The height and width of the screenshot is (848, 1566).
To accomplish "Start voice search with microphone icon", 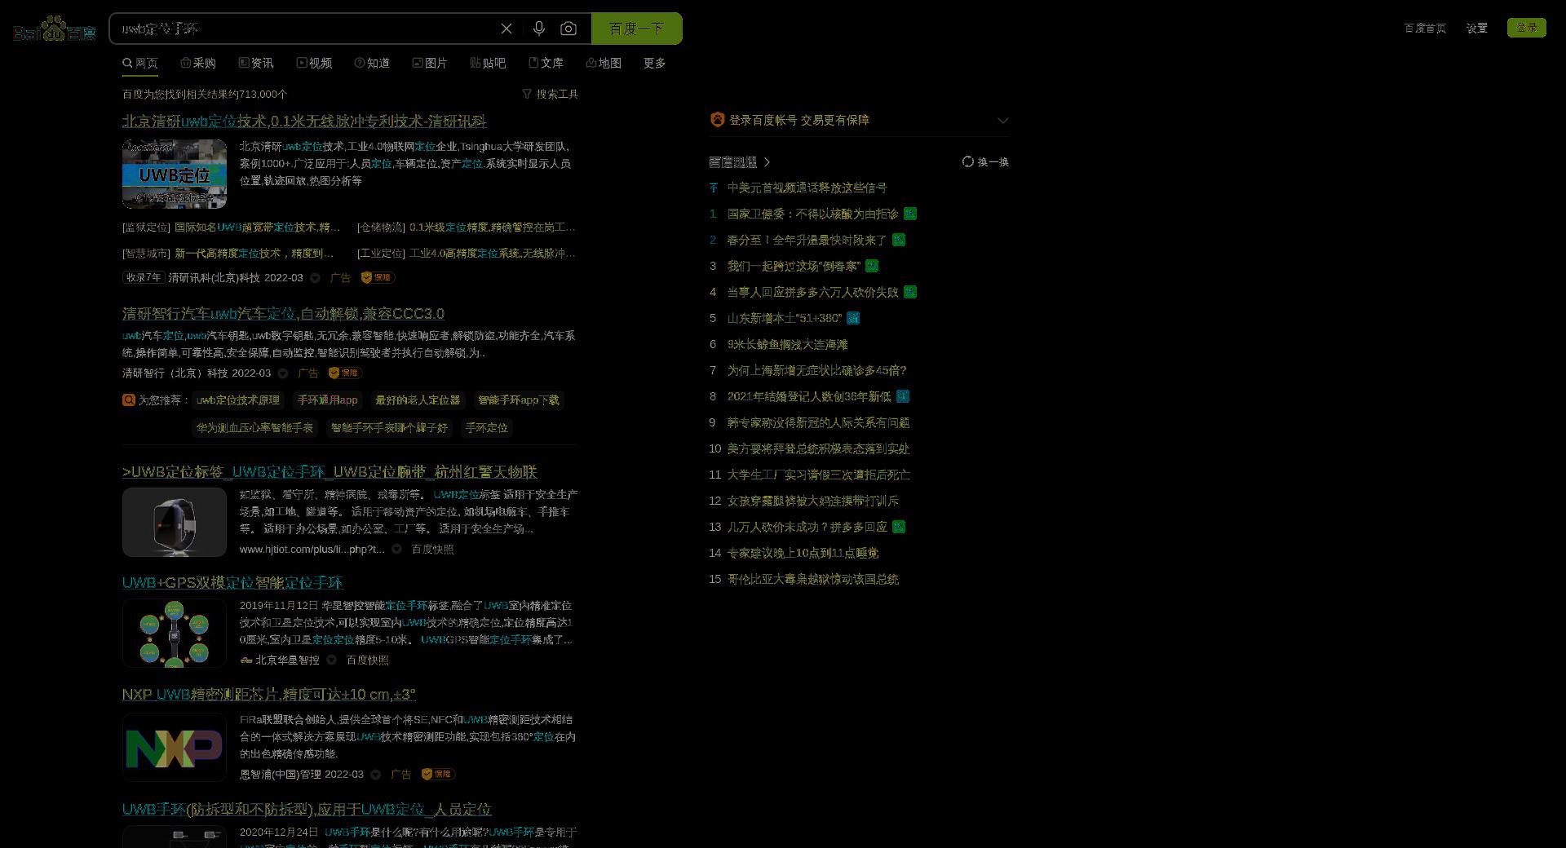I will pos(538,29).
